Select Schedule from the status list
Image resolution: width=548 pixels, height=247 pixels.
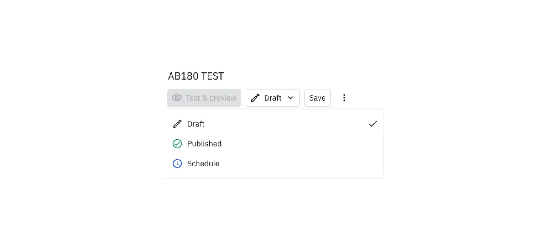(273, 164)
